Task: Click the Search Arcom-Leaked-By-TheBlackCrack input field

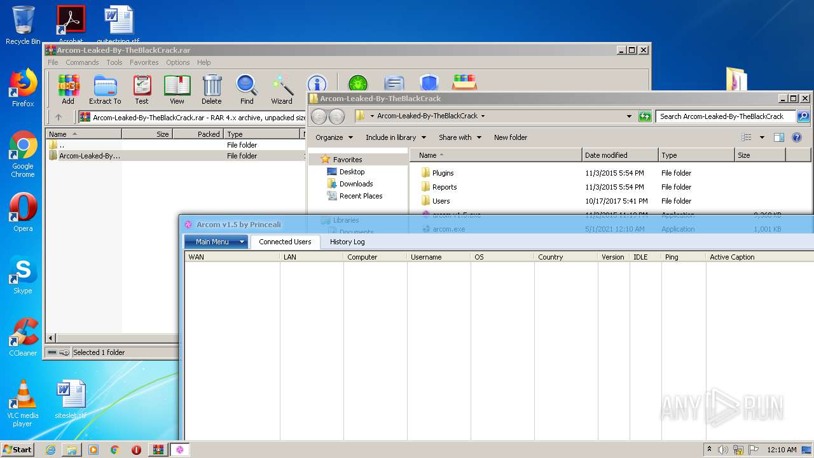Action: point(726,116)
